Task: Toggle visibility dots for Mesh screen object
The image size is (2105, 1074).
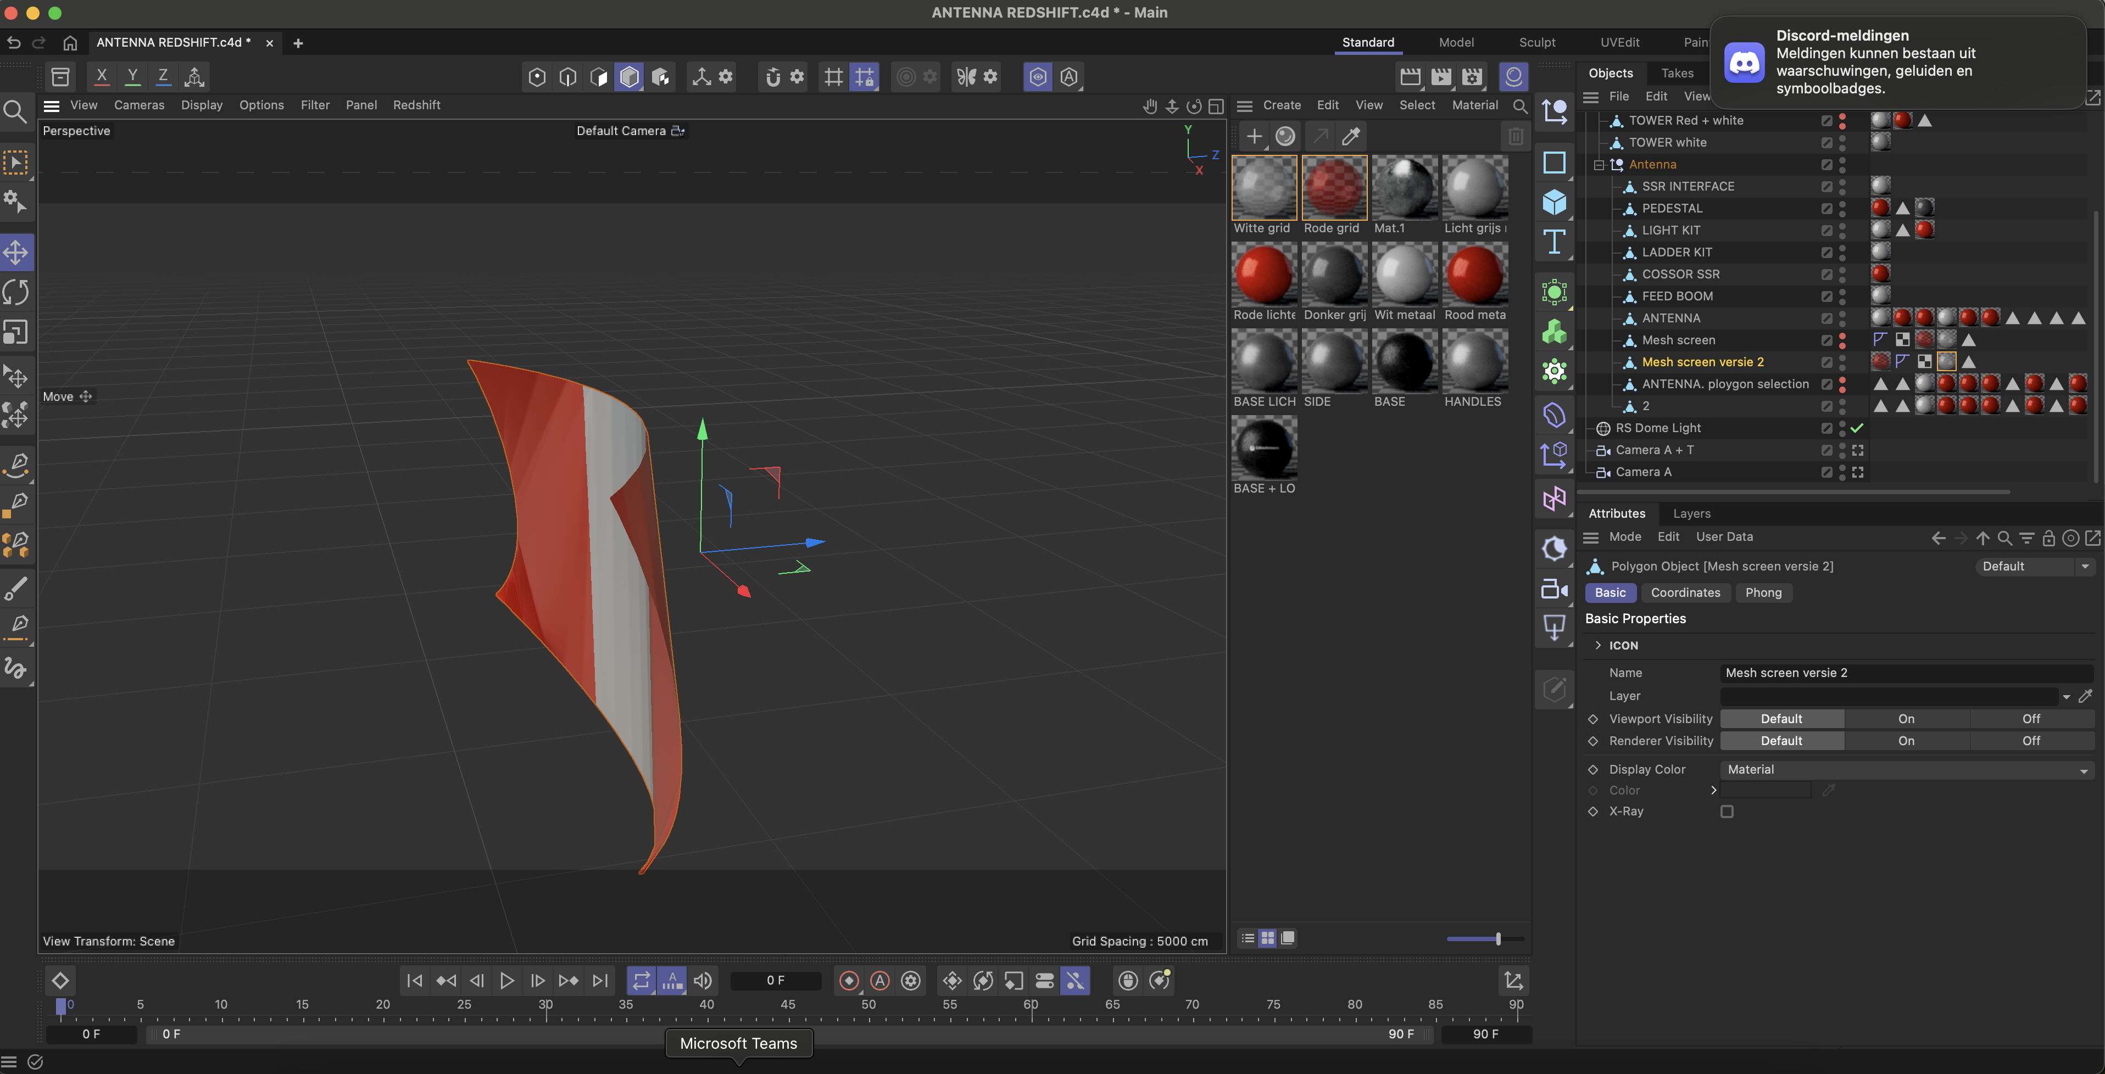Action: (x=1842, y=340)
